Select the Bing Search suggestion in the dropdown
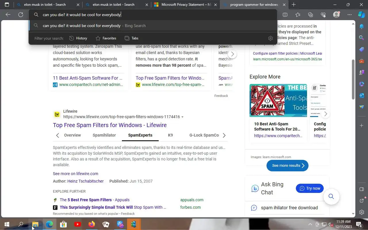 [x=153, y=26]
